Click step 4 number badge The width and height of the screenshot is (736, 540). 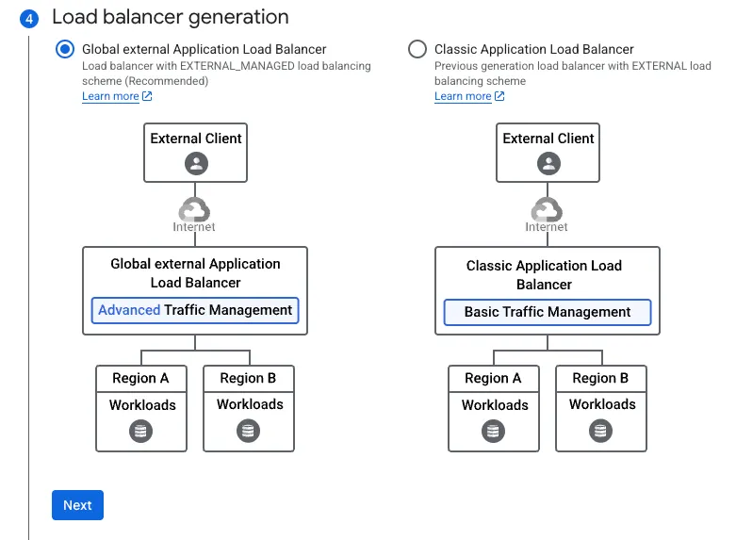(28, 18)
